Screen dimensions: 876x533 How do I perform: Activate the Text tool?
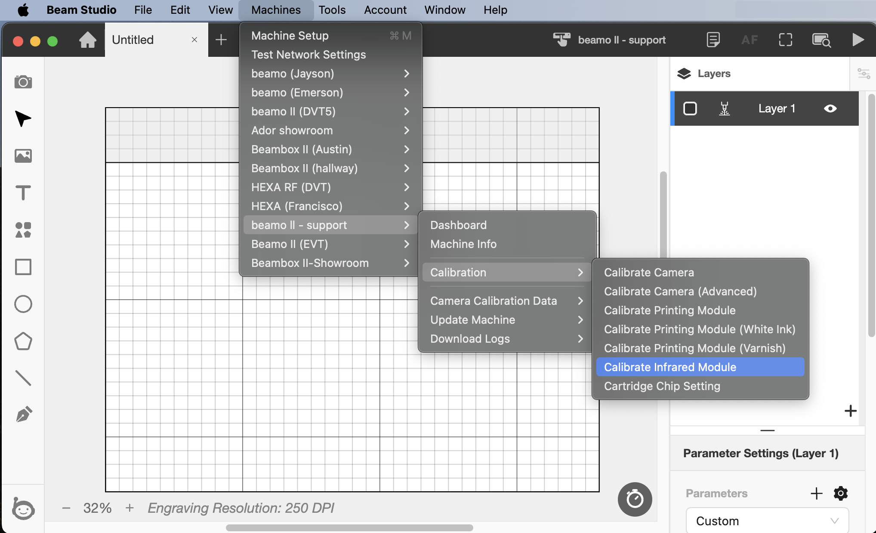(x=23, y=193)
